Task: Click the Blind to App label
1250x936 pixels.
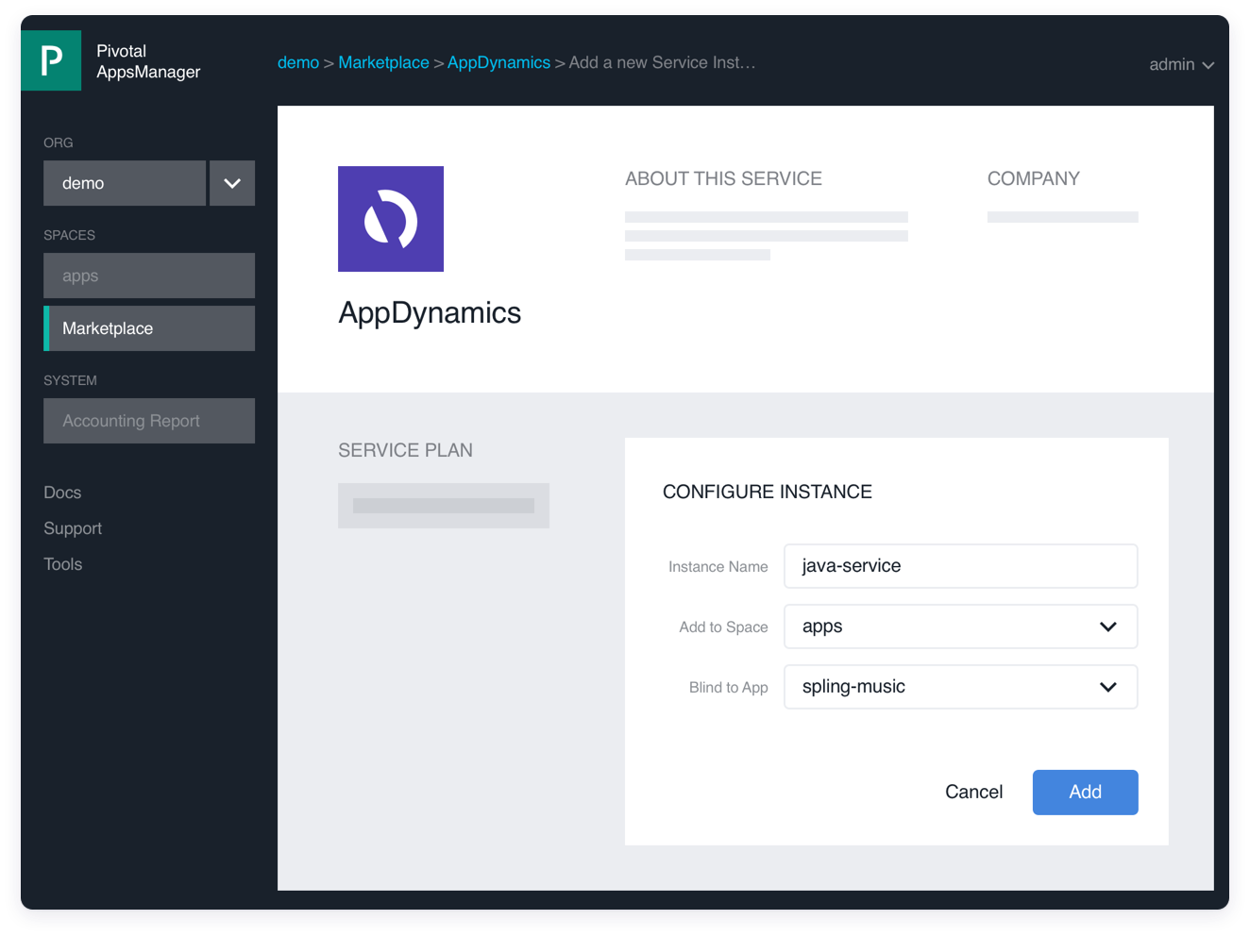Action: coord(729,688)
